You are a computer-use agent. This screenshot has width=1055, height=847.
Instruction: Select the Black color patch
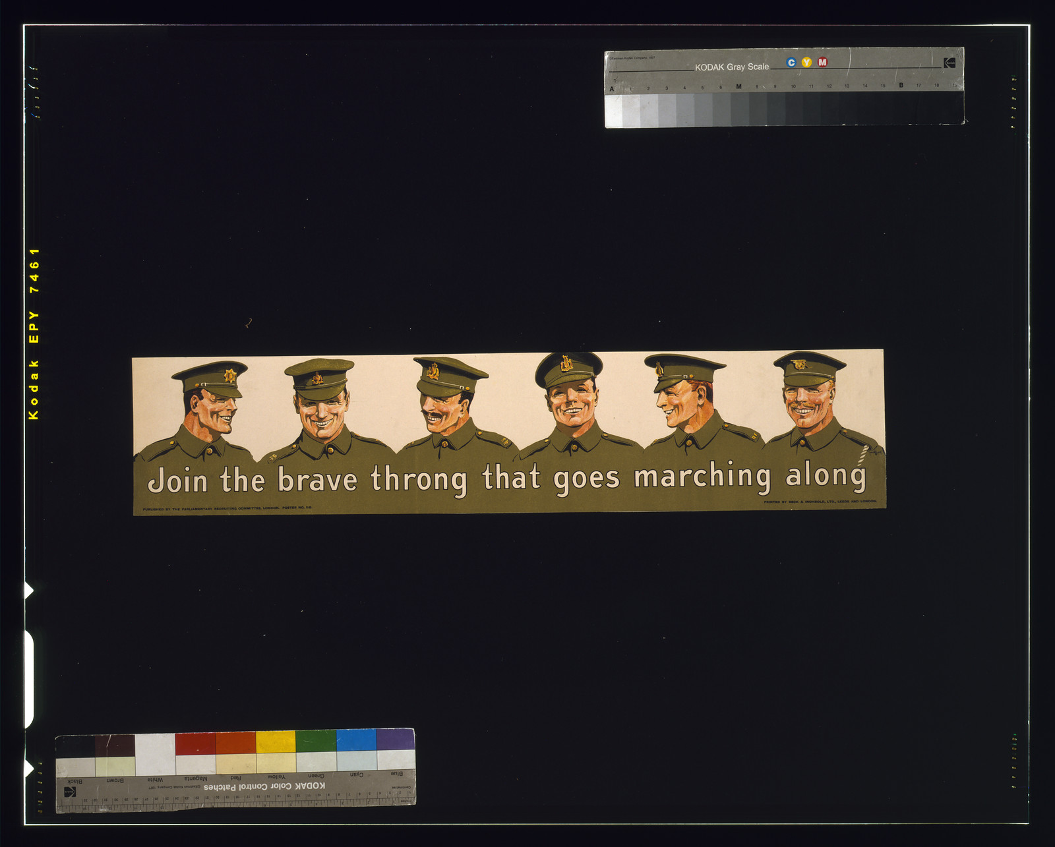[75, 746]
